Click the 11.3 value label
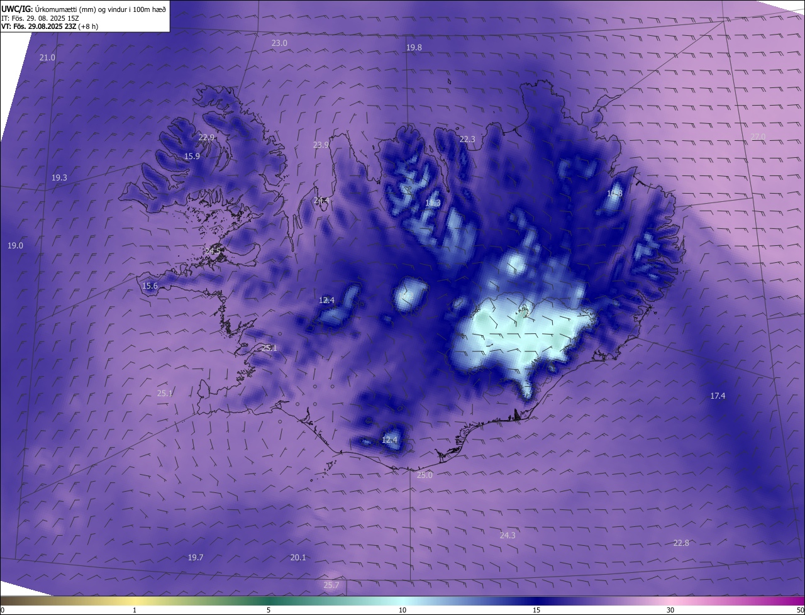 (x=433, y=203)
